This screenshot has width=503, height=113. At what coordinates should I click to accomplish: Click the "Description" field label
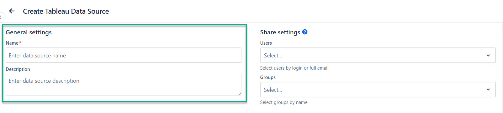click(18, 69)
